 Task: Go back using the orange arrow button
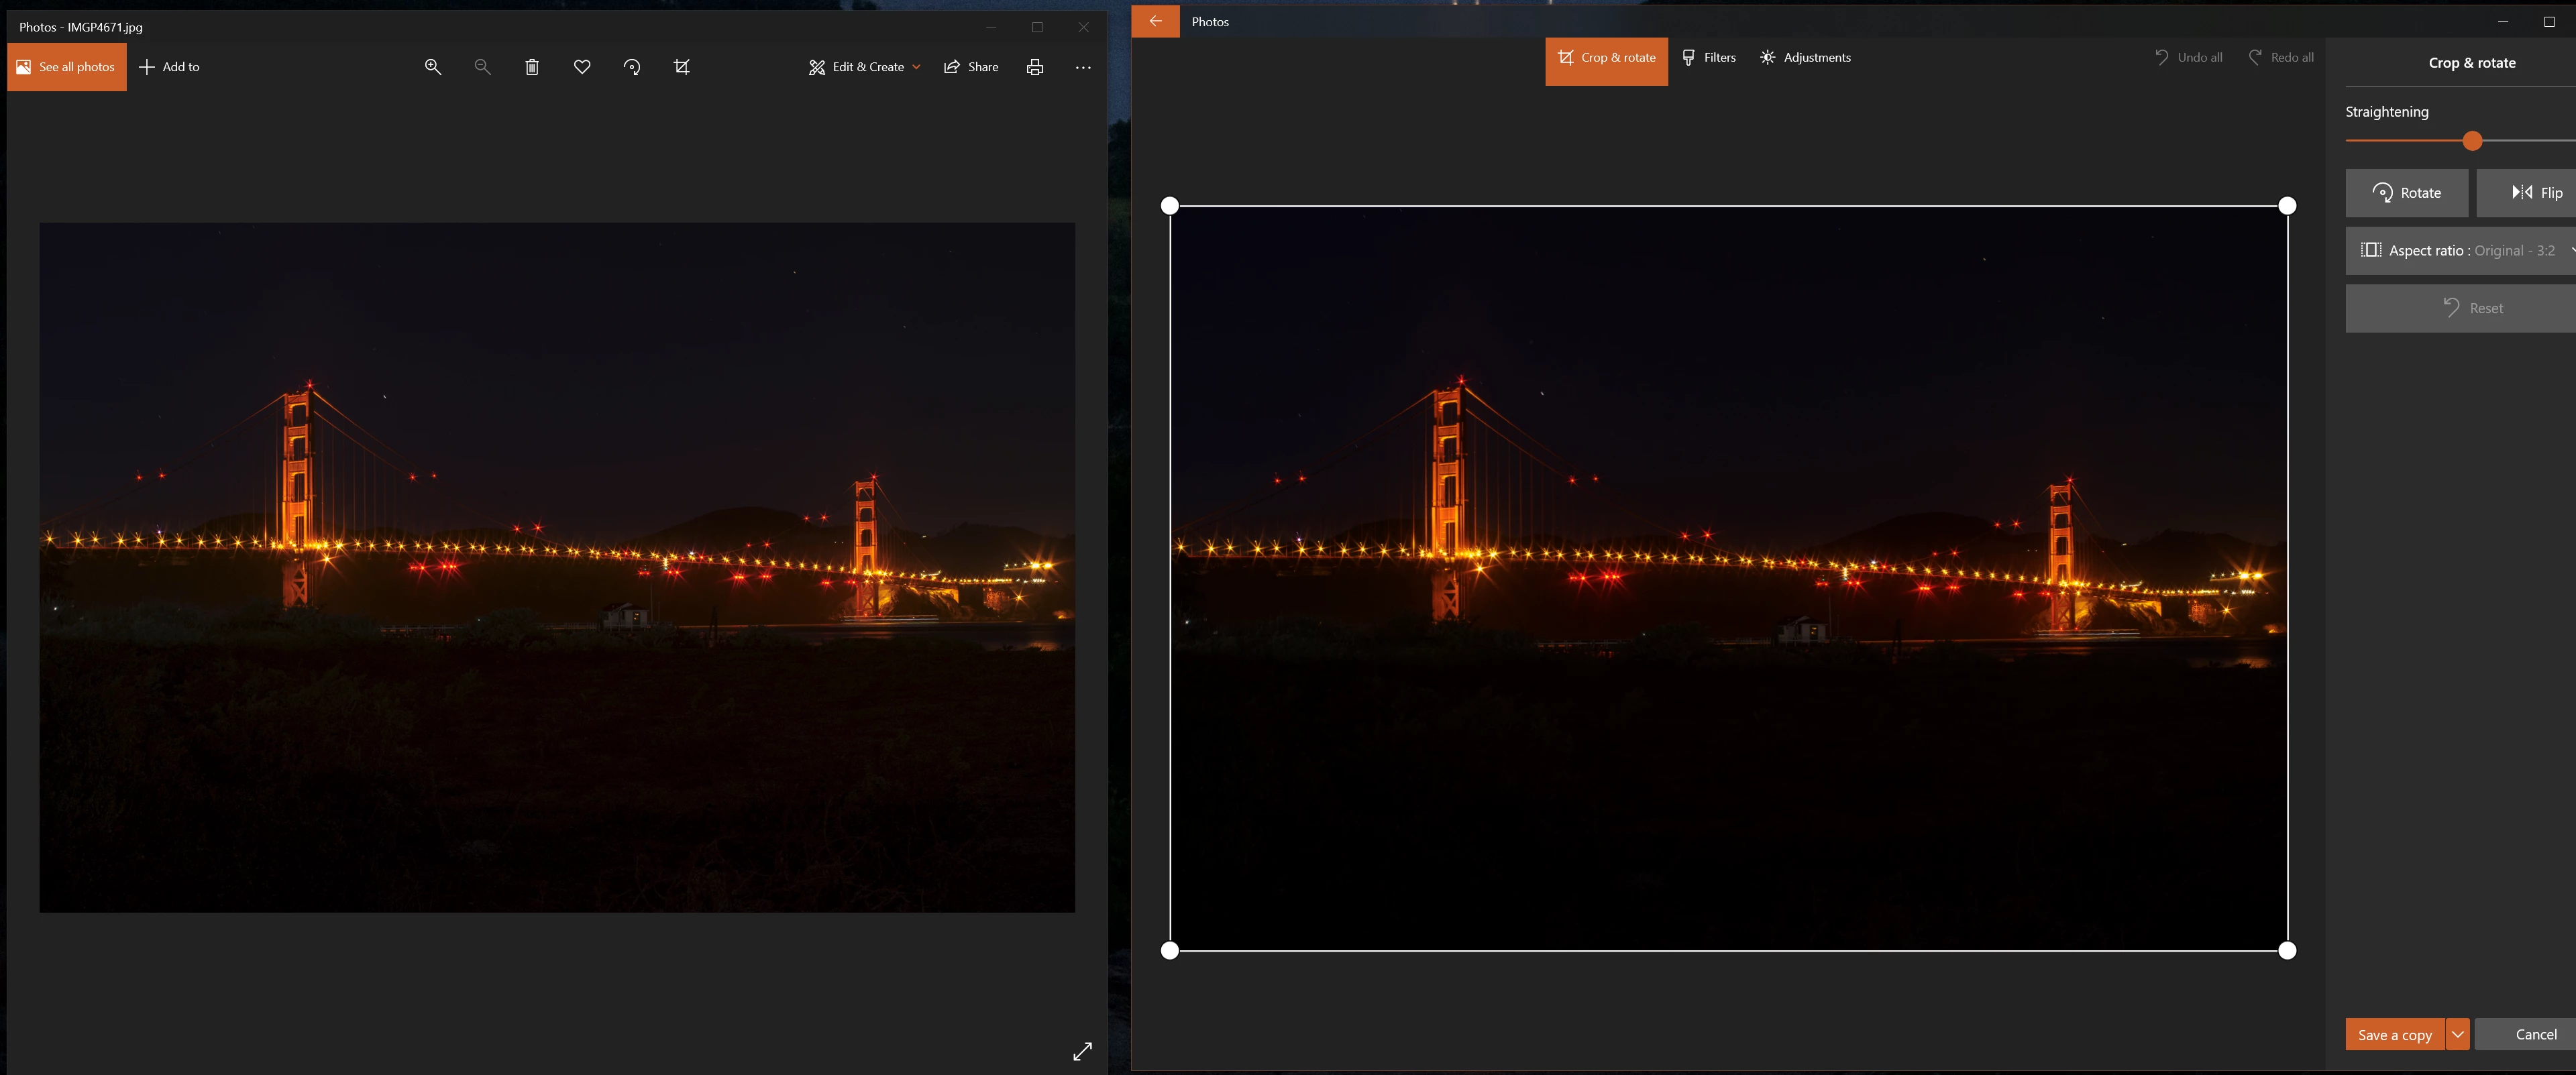click(1155, 21)
